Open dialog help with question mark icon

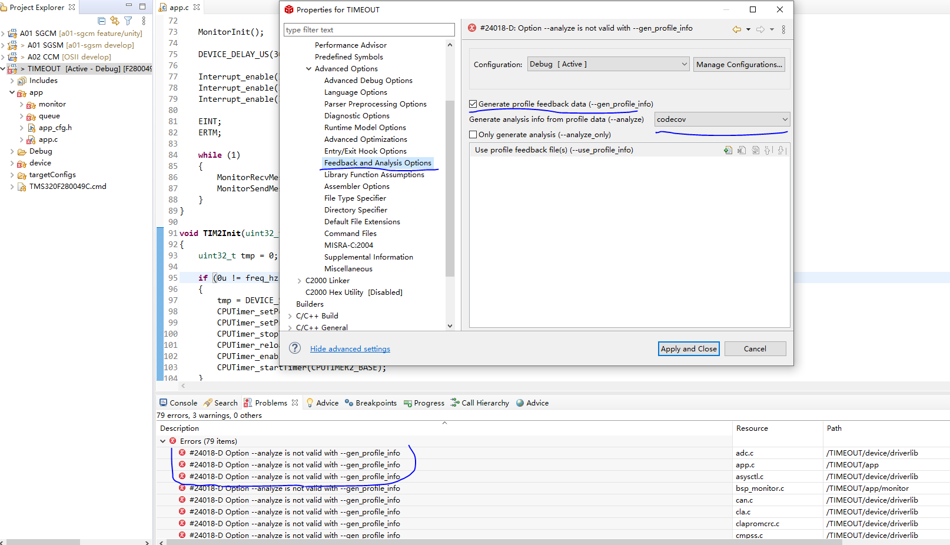click(295, 348)
